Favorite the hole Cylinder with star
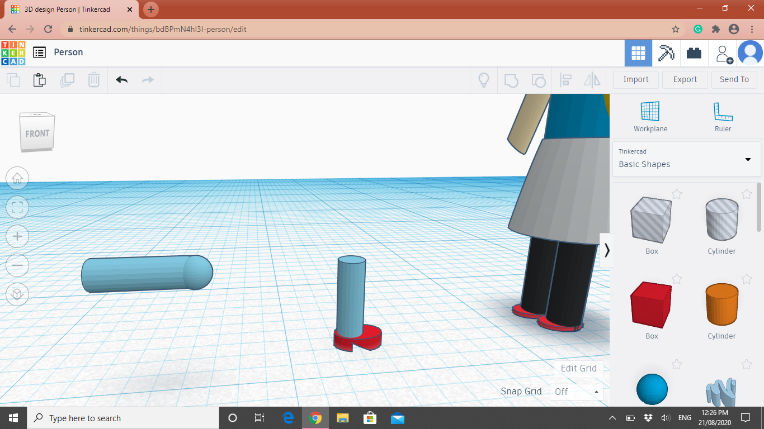 747,194
